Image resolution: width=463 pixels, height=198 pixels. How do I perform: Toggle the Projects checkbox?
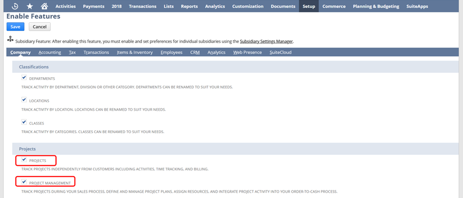[x=24, y=160]
